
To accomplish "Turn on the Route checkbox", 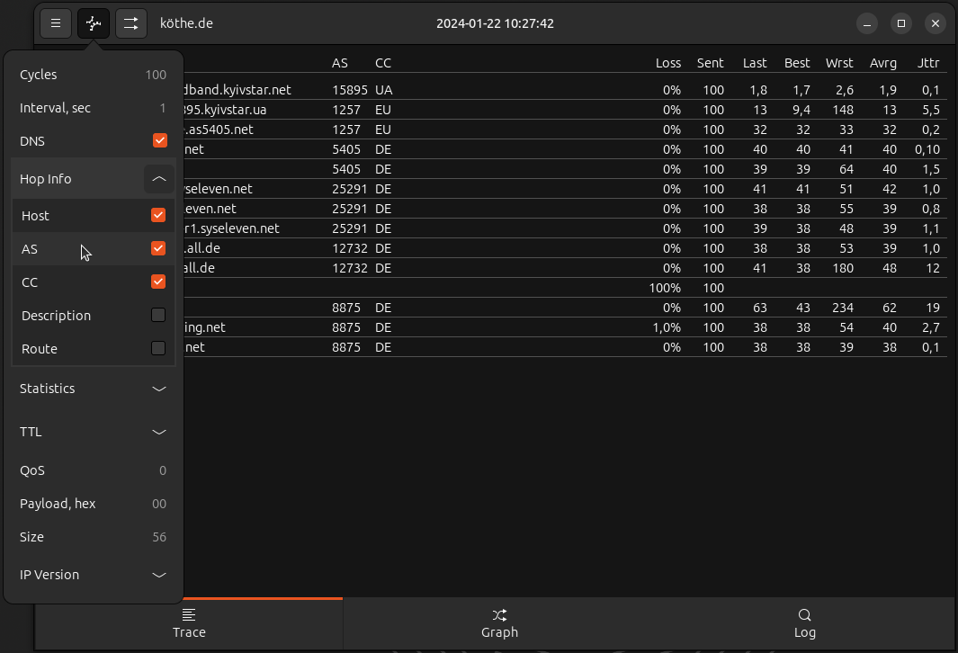I will (x=158, y=348).
